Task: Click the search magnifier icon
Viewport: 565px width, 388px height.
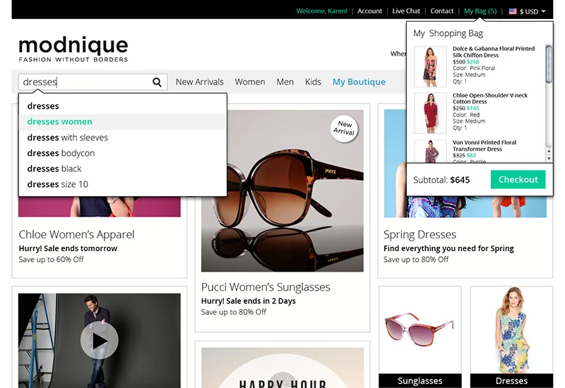Action: click(157, 82)
